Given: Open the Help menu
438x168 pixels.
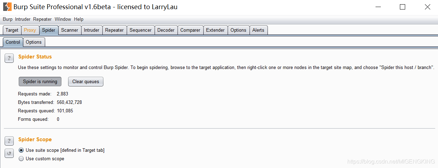Looking at the screenshot, I should (79, 19).
